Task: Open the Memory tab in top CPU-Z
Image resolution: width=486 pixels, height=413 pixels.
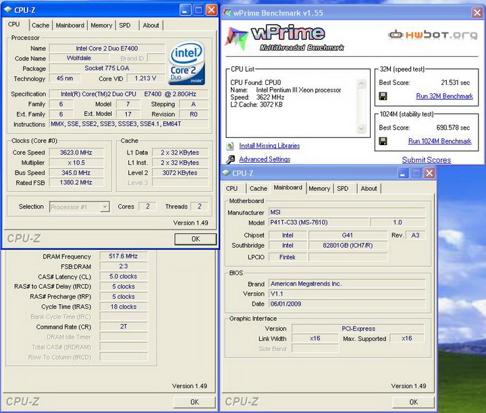Action: 101,26
